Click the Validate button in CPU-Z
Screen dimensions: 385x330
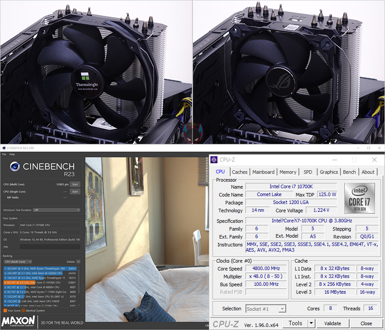[x=332, y=323]
